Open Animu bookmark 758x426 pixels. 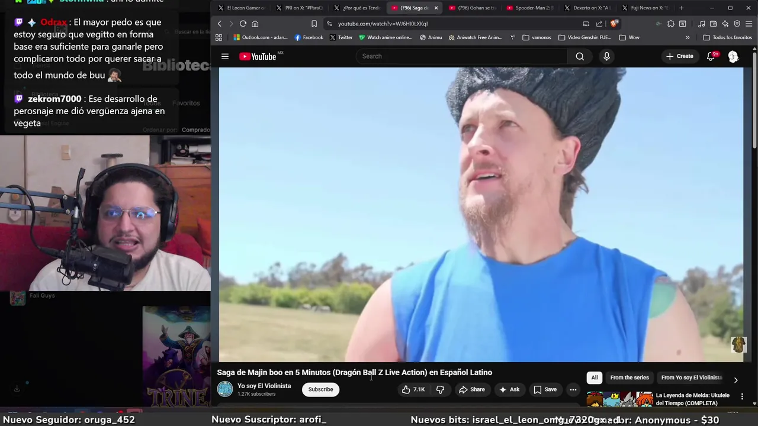point(431,37)
